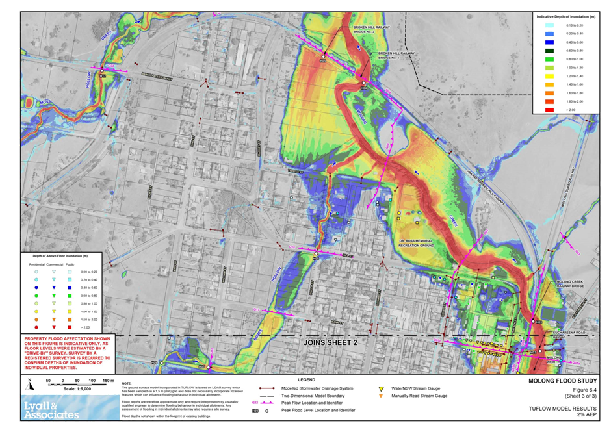Click the BROKEN HILL RAILWAY BRIDGE No. 1 label
The height and width of the screenshot is (432, 611).
(396, 55)
